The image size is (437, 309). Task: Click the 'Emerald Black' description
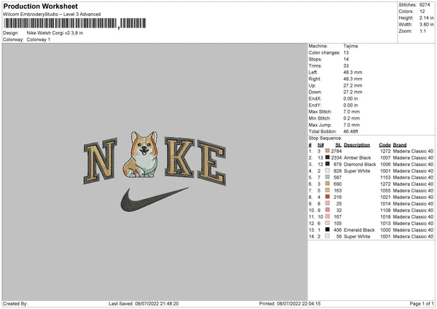pos(359,230)
